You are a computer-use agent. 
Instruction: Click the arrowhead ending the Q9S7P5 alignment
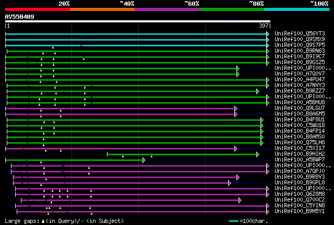pyautogui.click(x=268, y=45)
